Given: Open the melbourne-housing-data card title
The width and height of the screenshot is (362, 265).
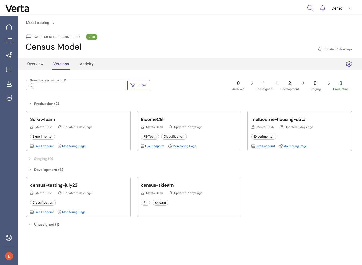Looking at the screenshot, I should coord(279,119).
